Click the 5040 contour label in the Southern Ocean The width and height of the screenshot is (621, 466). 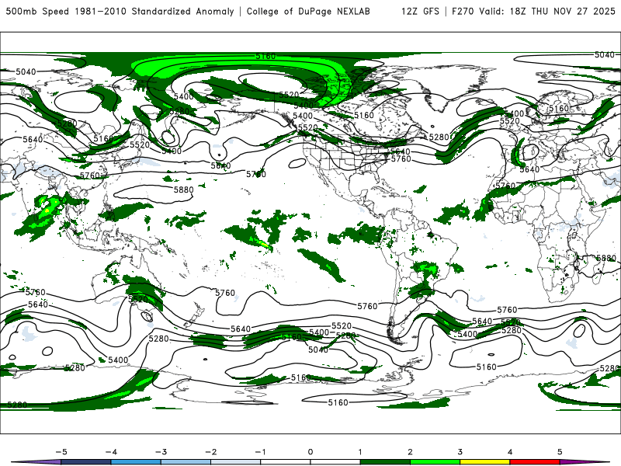click(x=318, y=349)
